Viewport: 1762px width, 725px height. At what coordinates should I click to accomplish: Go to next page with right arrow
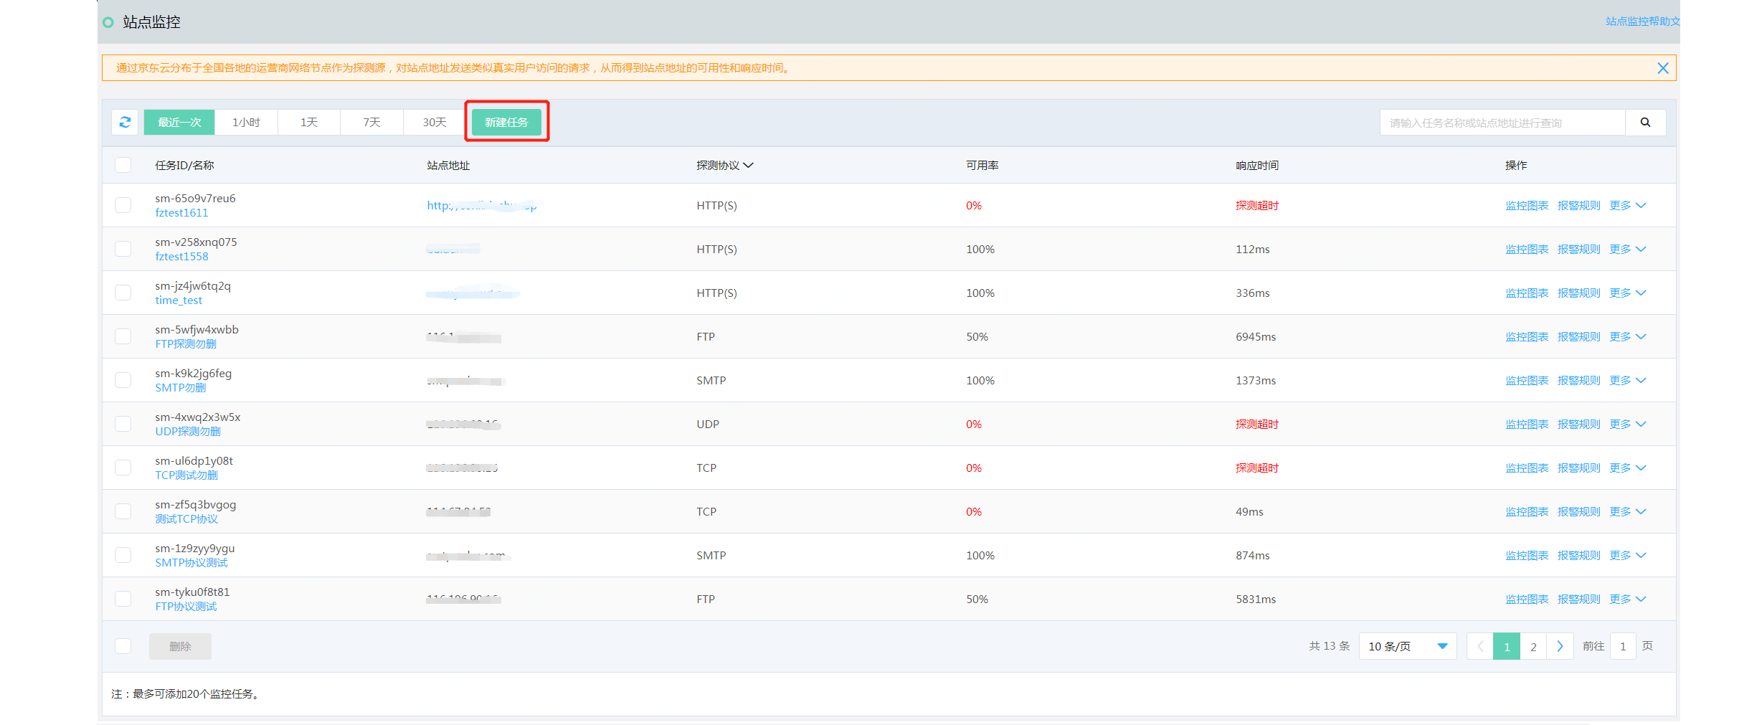1560,645
